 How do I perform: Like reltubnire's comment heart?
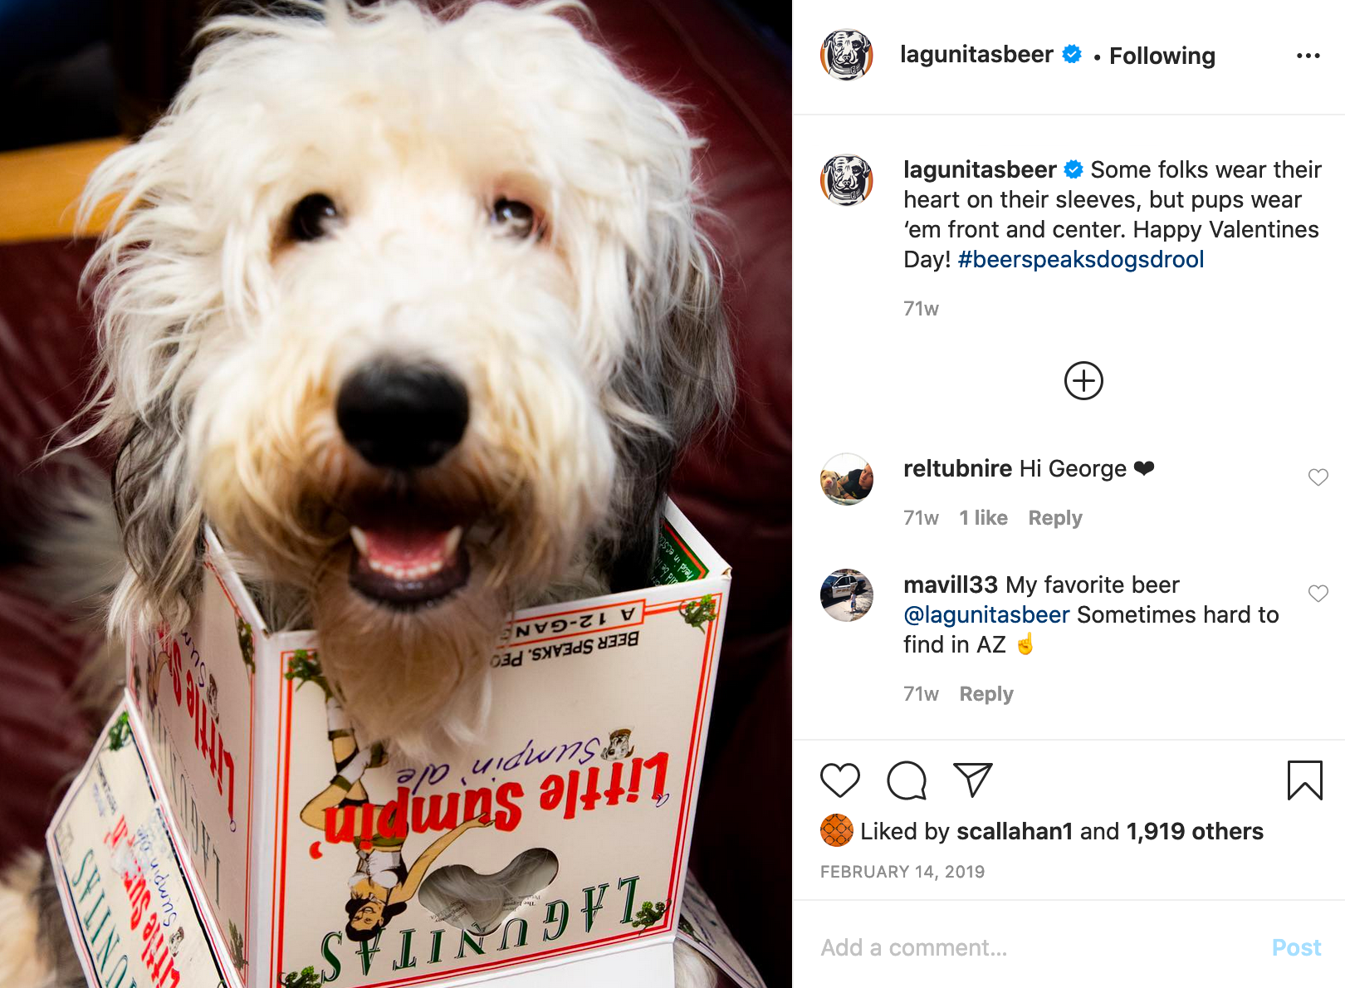pos(1318,477)
